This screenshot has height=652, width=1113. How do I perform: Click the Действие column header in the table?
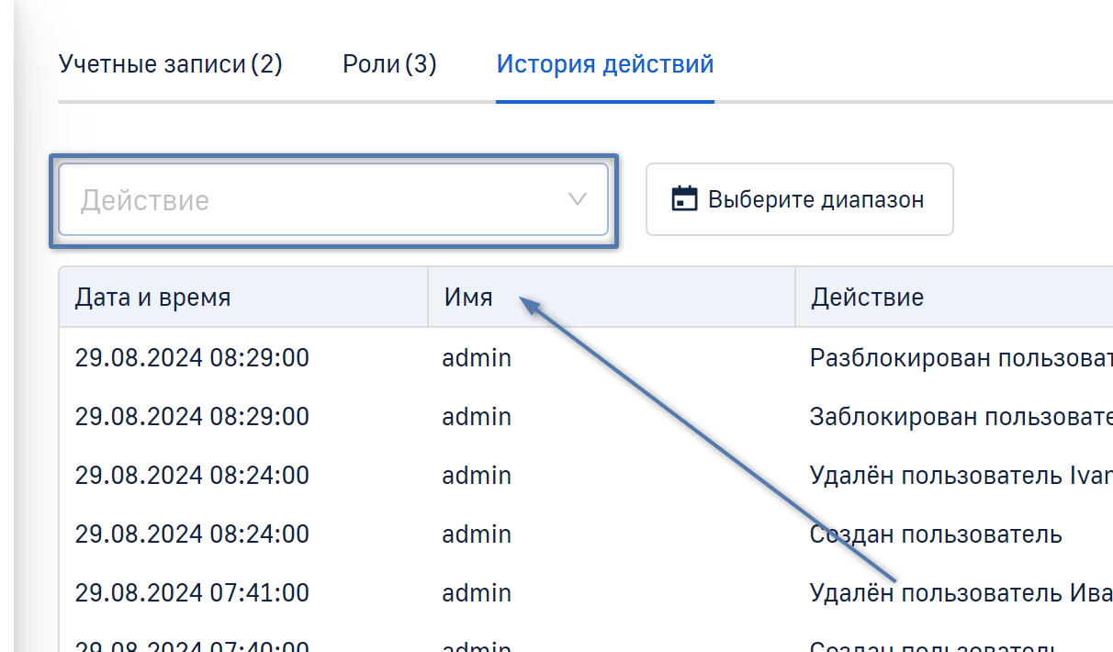867,298
